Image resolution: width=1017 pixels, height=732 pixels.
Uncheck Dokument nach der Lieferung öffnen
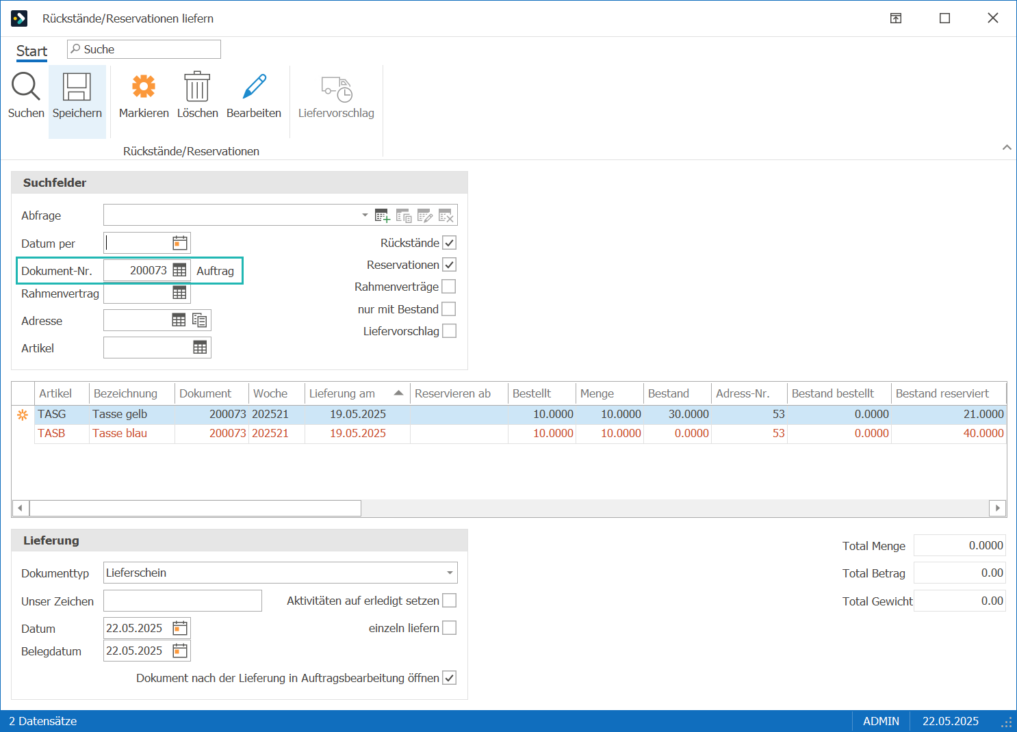(449, 678)
